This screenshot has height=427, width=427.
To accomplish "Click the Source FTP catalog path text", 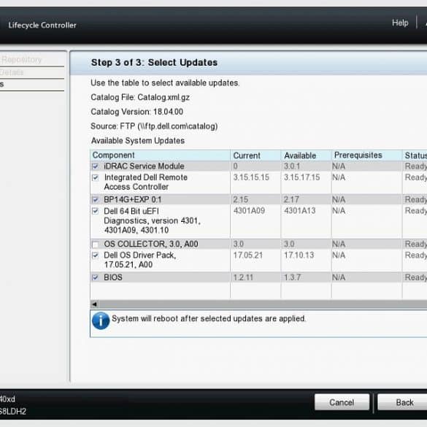I will point(154,126).
